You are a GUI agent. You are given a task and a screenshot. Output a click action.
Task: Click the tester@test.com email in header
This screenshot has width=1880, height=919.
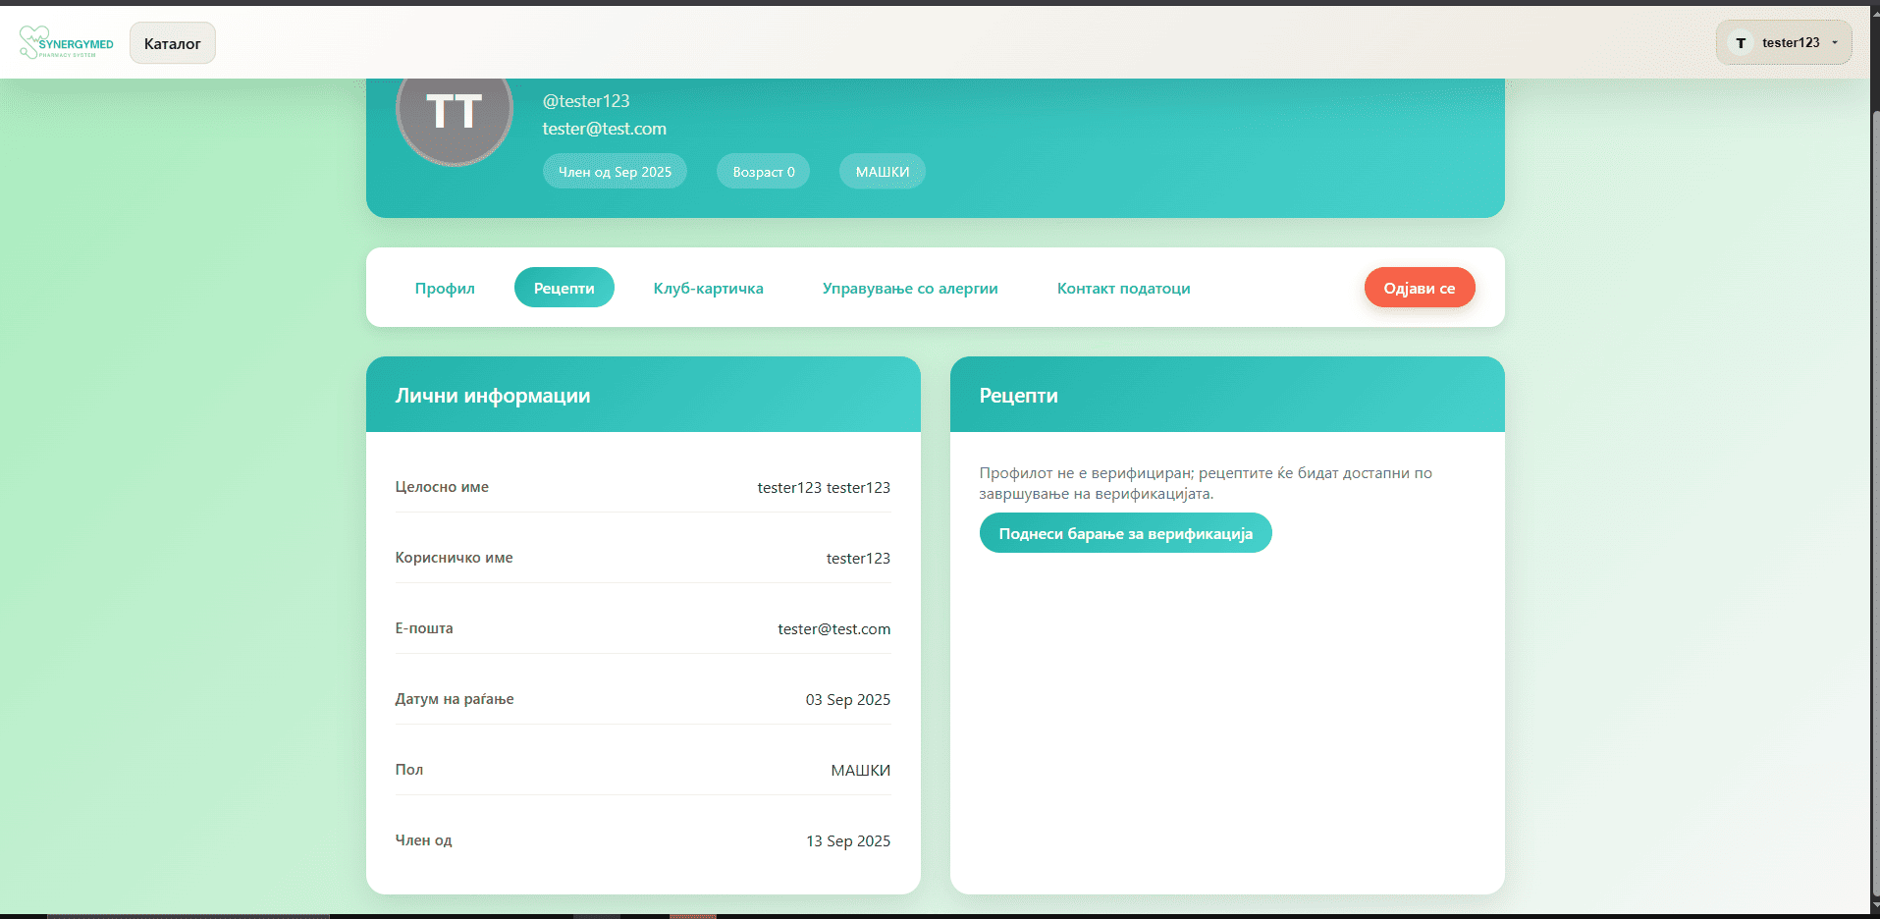(604, 129)
